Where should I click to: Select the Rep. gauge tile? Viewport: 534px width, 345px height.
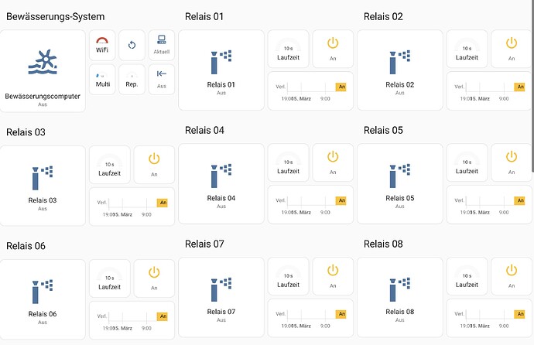(x=132, y=79)
